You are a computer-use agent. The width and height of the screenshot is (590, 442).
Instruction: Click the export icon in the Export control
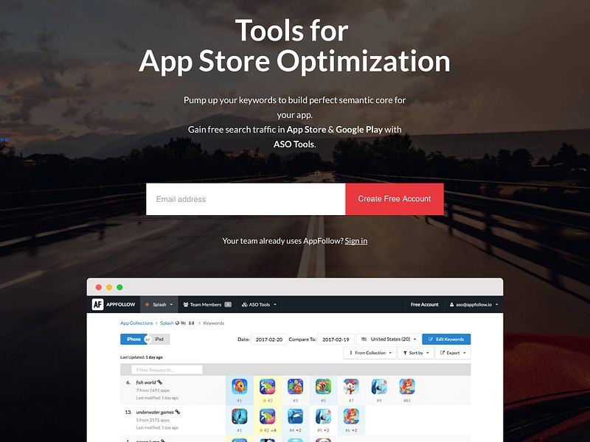click(442, 352)
